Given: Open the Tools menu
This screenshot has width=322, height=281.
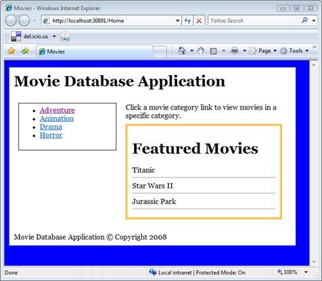Looking at the screenshot, I should (294, 51).
